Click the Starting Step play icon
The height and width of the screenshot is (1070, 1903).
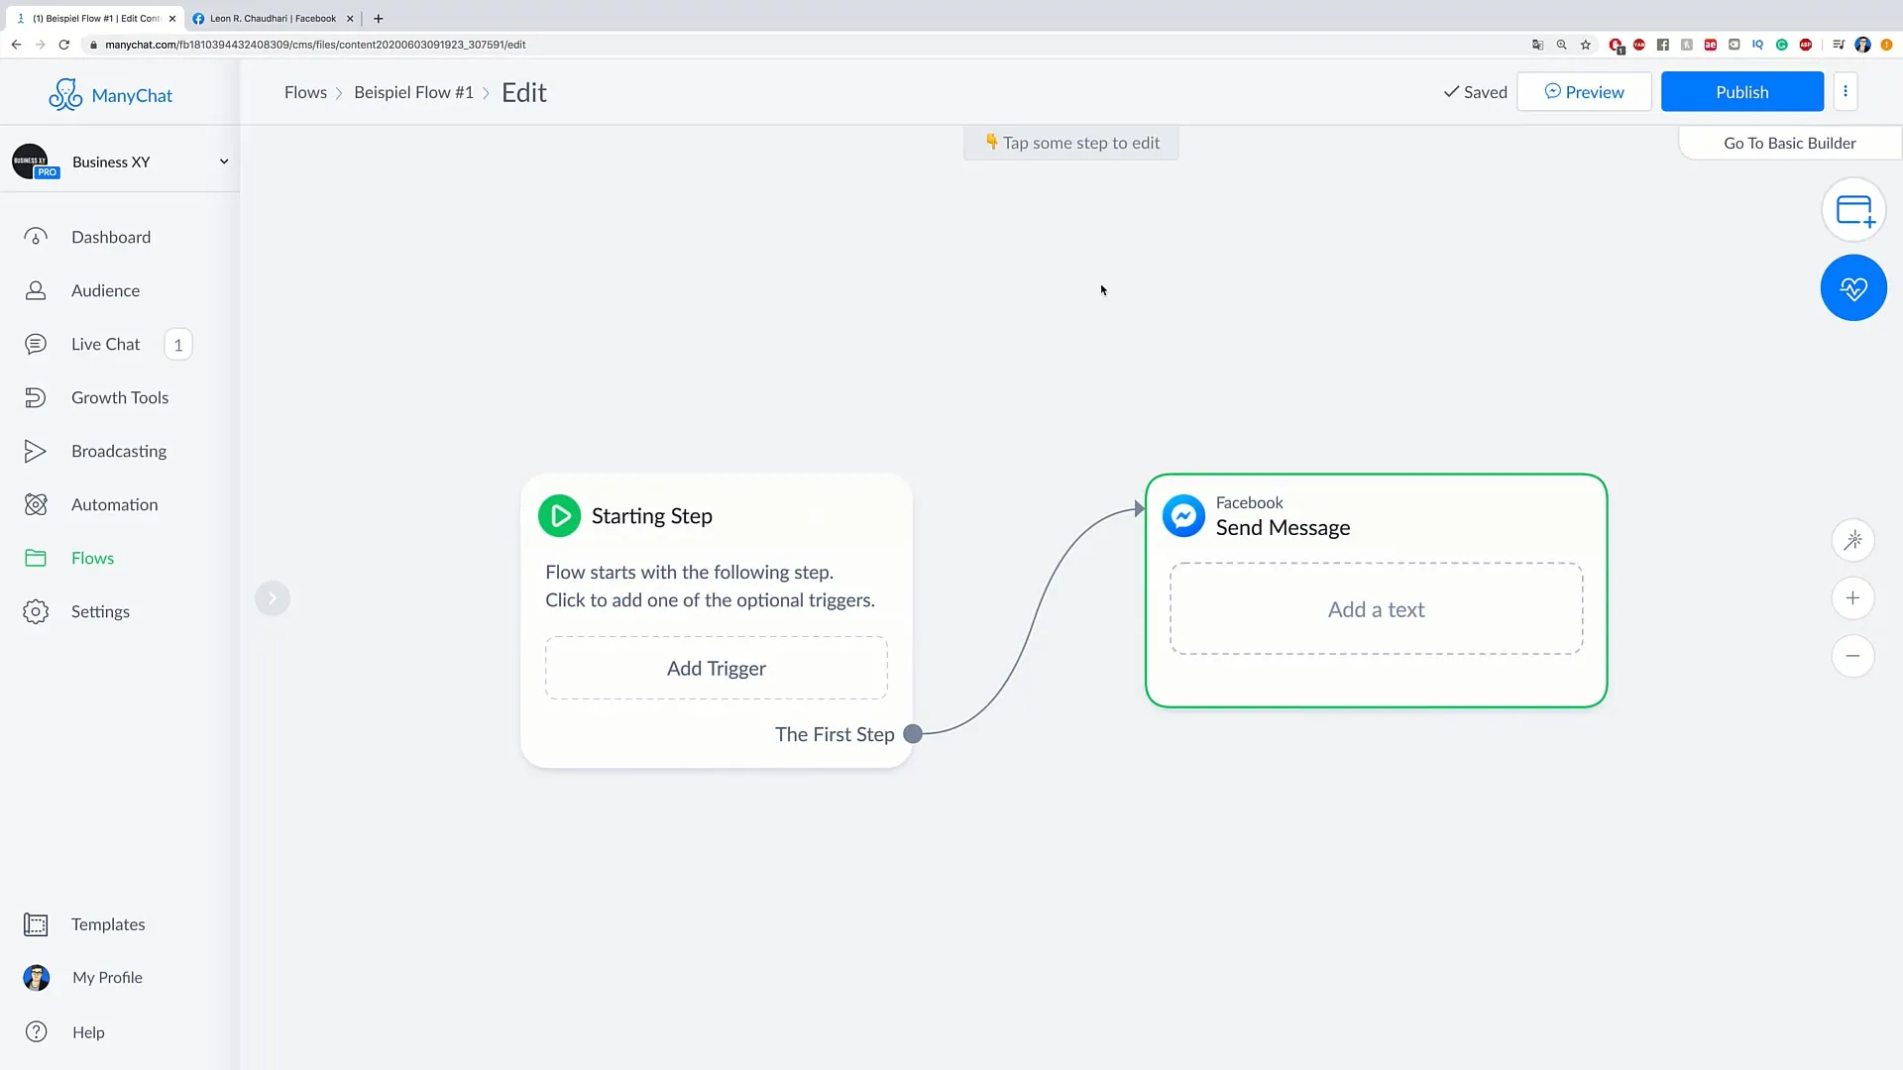(x=559, y=515)
